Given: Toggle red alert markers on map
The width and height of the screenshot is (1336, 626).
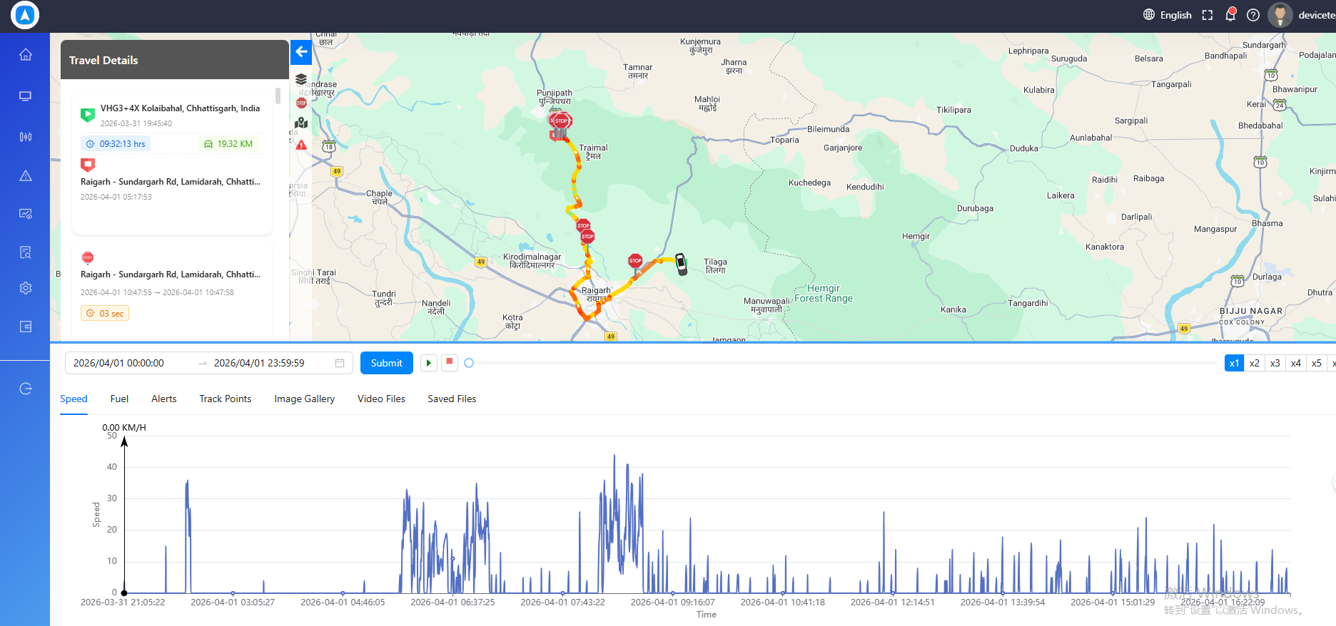Looking at the screenshot, I should pyautogui.click(x=301, y=145).
